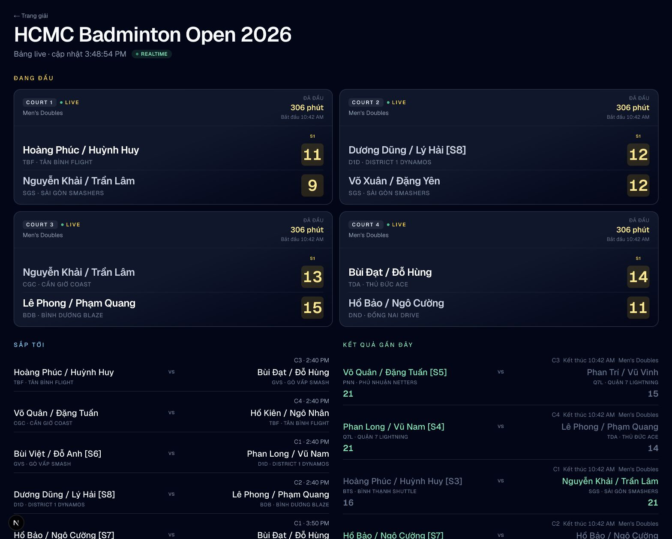Select the SẮP TỚI section heading
This screenshot has height=539, width=672.
(x=29, y=345)
